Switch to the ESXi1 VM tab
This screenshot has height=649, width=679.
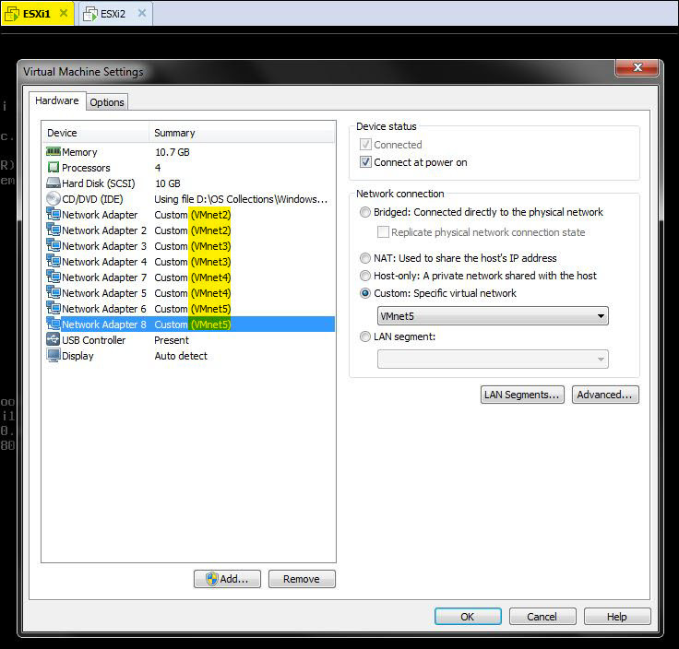[x=37, y=14]
